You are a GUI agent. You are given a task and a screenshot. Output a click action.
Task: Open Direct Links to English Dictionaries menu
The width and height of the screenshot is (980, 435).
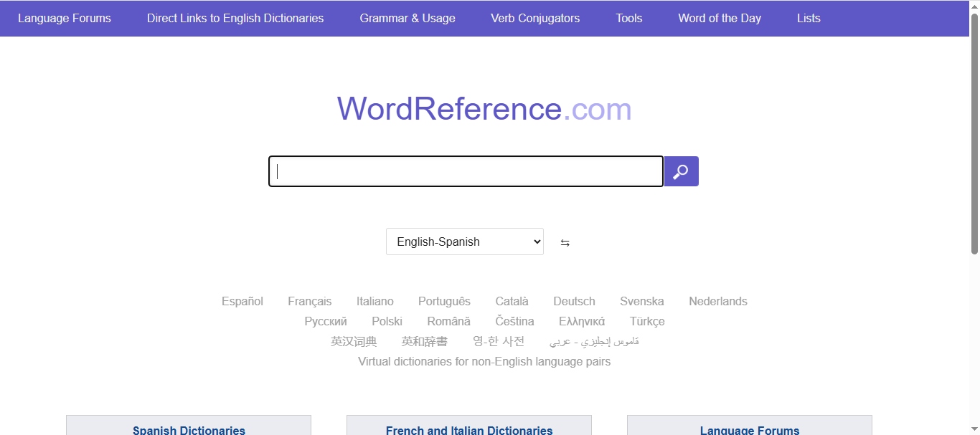click(235, 18)
